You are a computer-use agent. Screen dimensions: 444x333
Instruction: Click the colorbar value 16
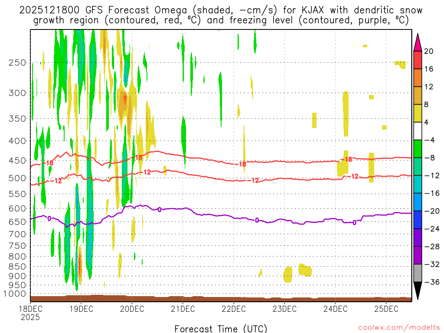(x=429, y=69)
